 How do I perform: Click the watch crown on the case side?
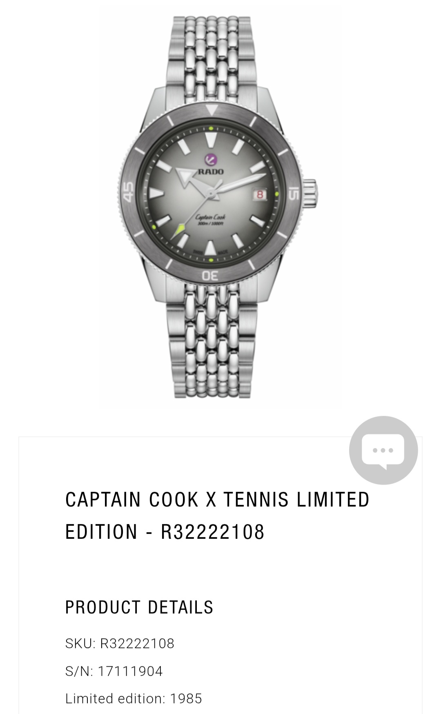pyautogui.click(x=310, y=193)
